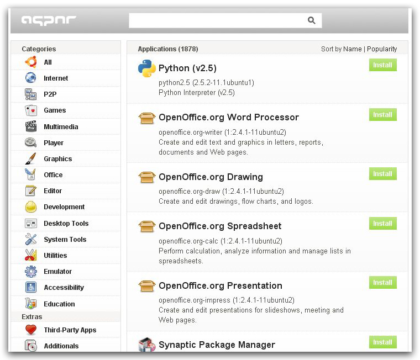420x360 pixels.
Task: Select the Education flask icon
Action: (x=31, y=304)
